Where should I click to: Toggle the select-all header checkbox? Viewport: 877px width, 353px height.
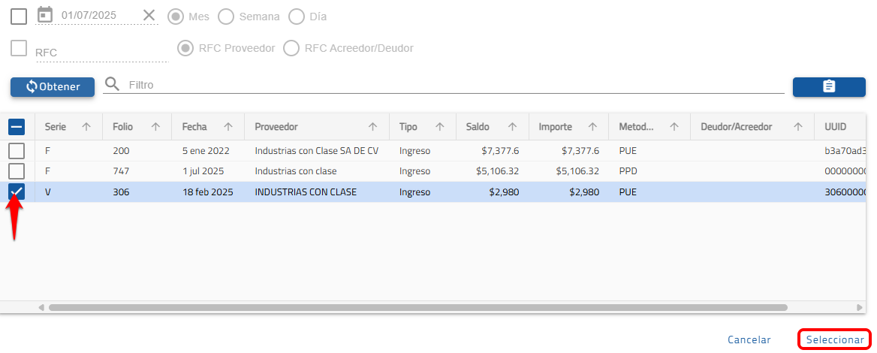click(x=17, y=127)
